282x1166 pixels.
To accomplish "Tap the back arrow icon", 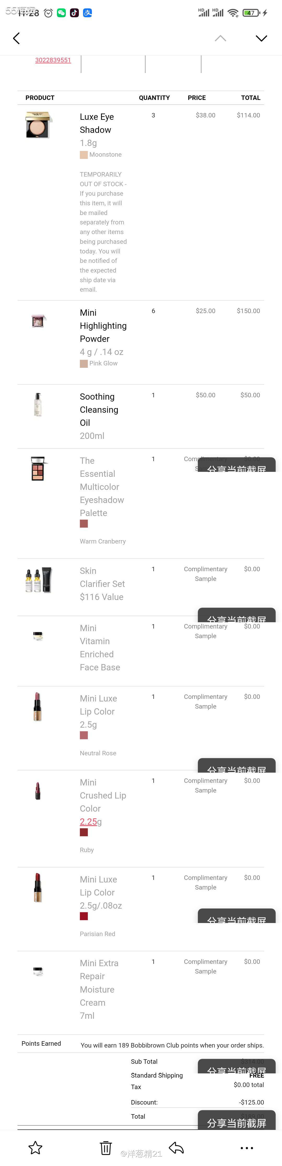I will coord(17,38).
